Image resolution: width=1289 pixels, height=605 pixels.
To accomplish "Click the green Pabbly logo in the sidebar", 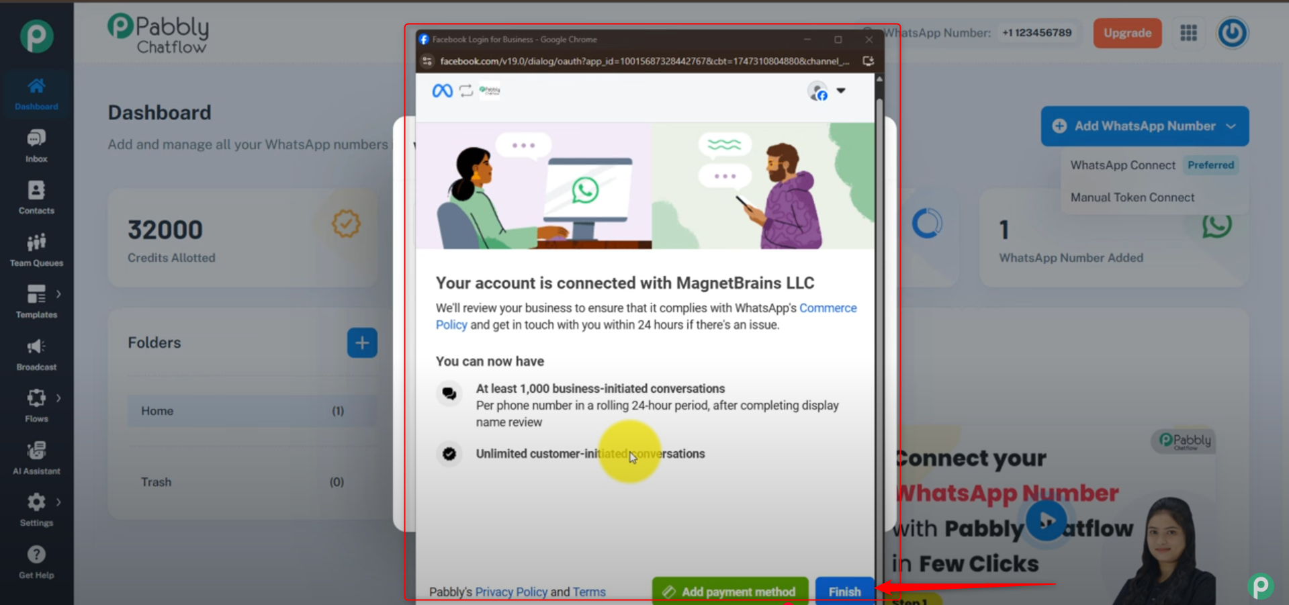I will pos(36,36).
